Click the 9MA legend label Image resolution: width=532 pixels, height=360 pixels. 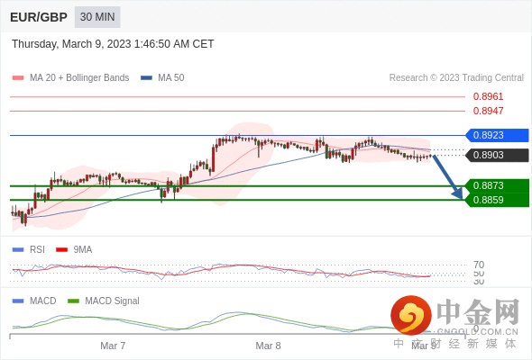tap(83, 249)
